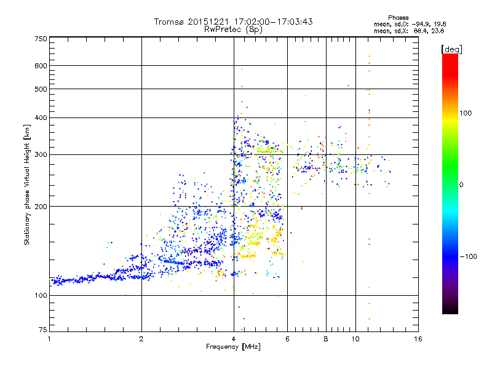Viewport: 492px width, 369px height.
Task: Click the 'Phases' header label
Action: pos(398,18)
